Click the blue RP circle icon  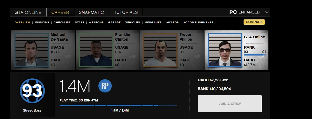point(105,86)
